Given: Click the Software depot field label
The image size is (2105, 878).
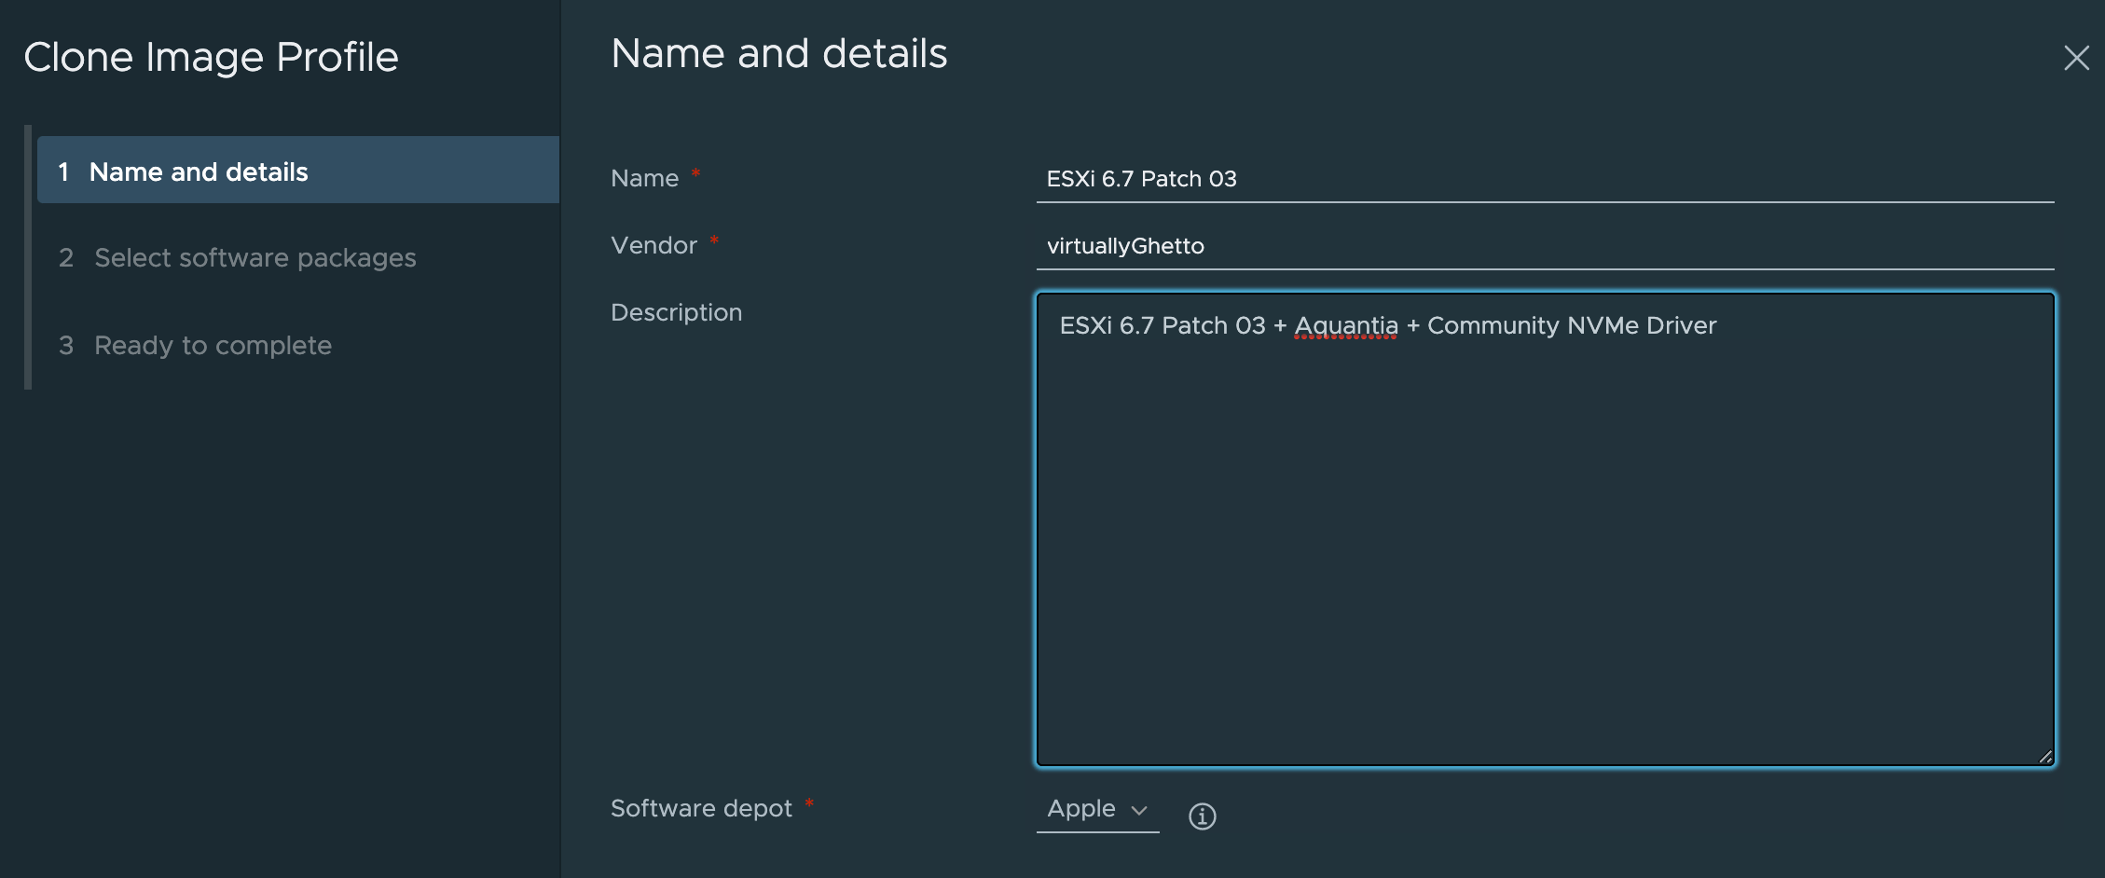Looking at the screenshot, I should pos(702,808).
